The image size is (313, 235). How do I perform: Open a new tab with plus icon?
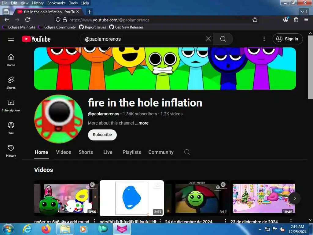(x=90, y=12)
